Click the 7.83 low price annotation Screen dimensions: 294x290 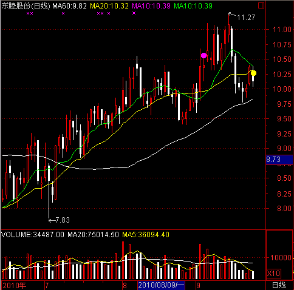click(x=63, y=220)
